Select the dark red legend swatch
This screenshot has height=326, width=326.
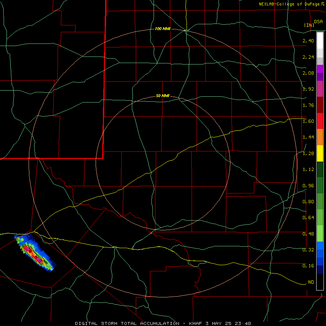(x=320, y=105)
